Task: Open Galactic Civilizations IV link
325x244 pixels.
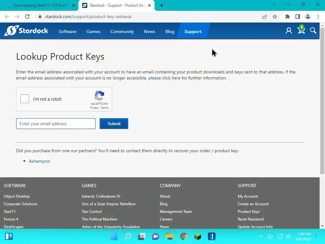Action: (x=101, y=196)
